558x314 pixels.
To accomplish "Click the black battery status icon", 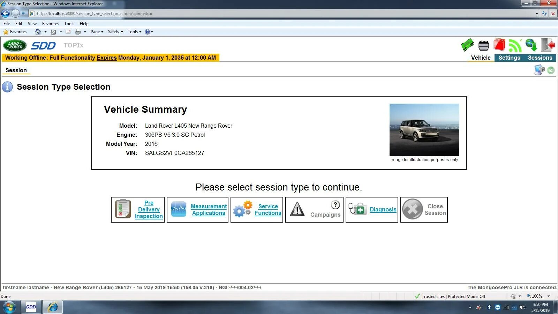I will [484, 45].
